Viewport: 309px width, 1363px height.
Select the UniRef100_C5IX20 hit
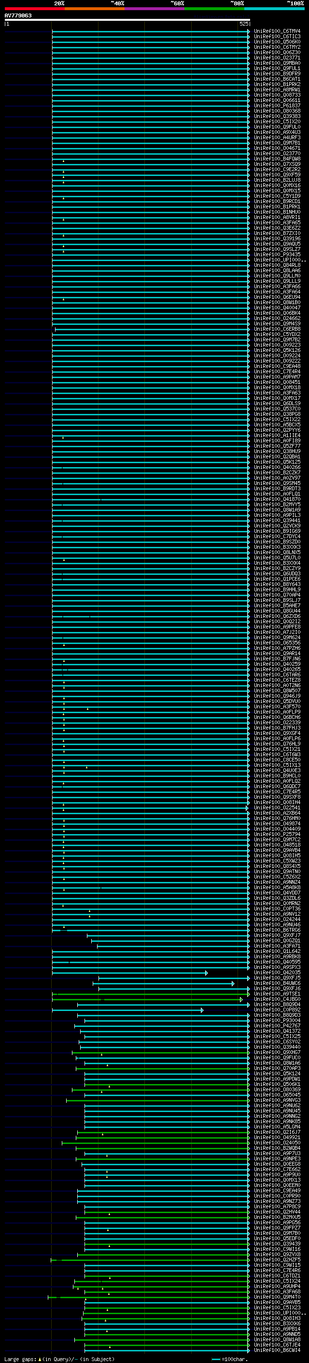pyautogui.click(x=277, y=122)
